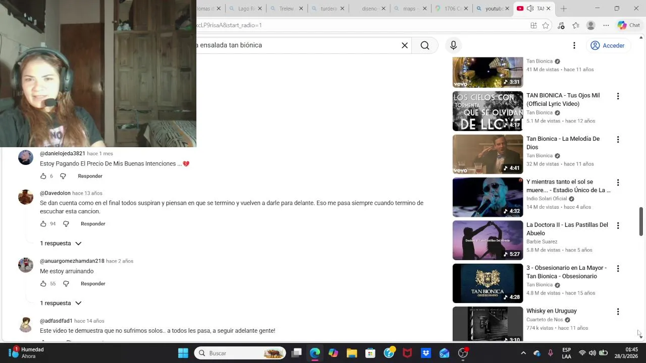The image size is (646, 363).
Task: Open more options for Obsesionario en La Mayor
Action: point(618,269)
